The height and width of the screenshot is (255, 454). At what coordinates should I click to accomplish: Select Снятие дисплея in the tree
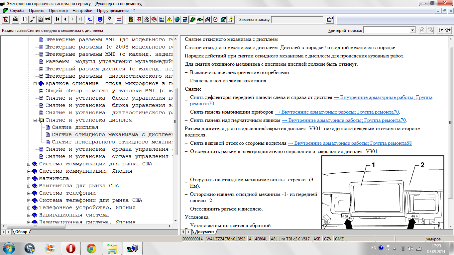75,127
